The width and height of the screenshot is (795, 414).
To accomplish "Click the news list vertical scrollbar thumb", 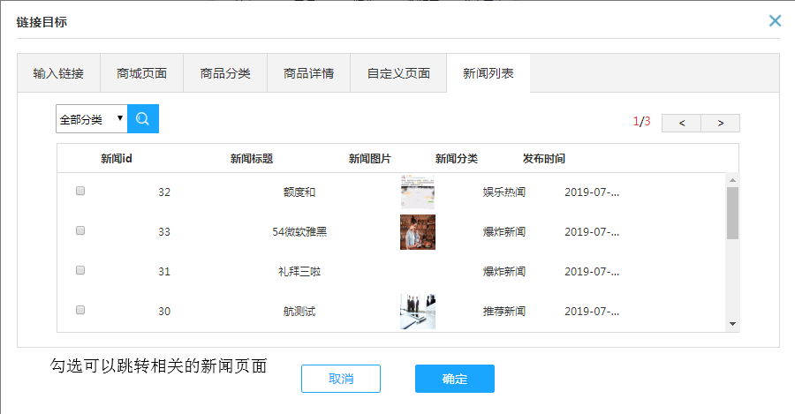I will [732, 213].
